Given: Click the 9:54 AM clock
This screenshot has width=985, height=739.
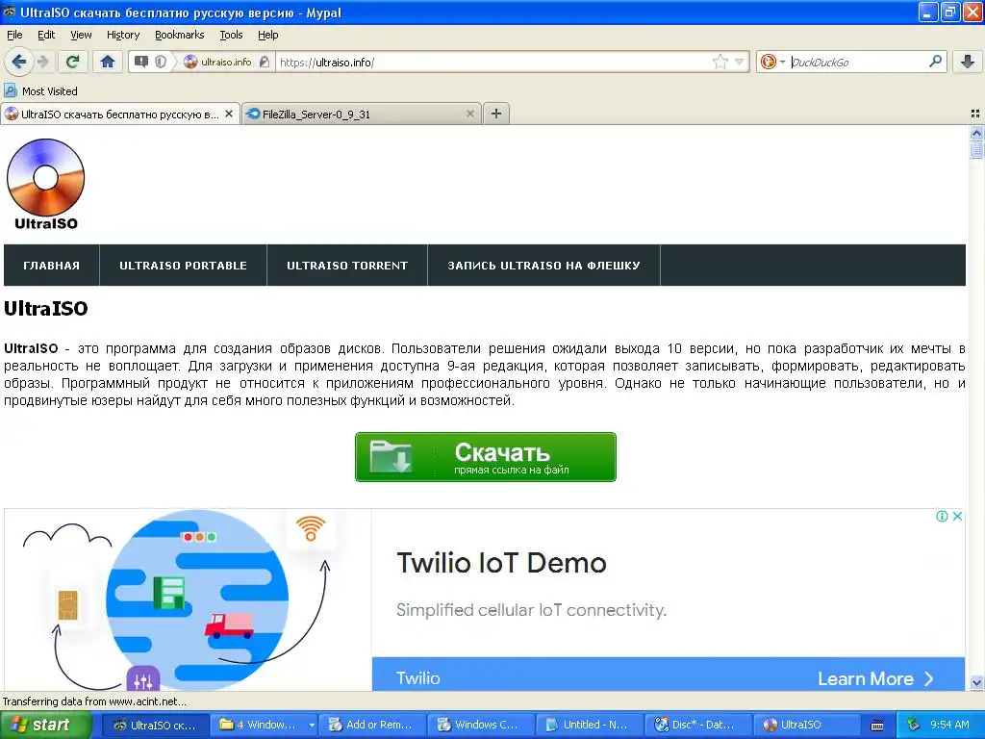Looking at the screenshot, I should click(x=949, y=725).
